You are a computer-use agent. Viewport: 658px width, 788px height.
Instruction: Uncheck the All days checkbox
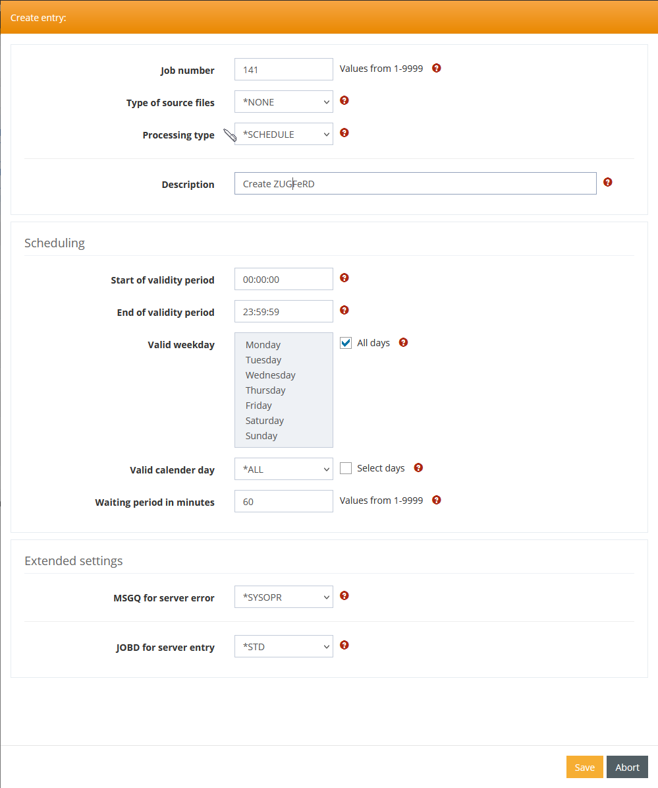pos(346,343)
